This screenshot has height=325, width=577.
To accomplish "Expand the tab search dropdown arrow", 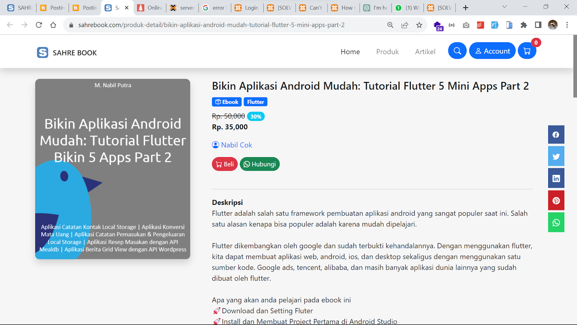I will pos(505,6).
